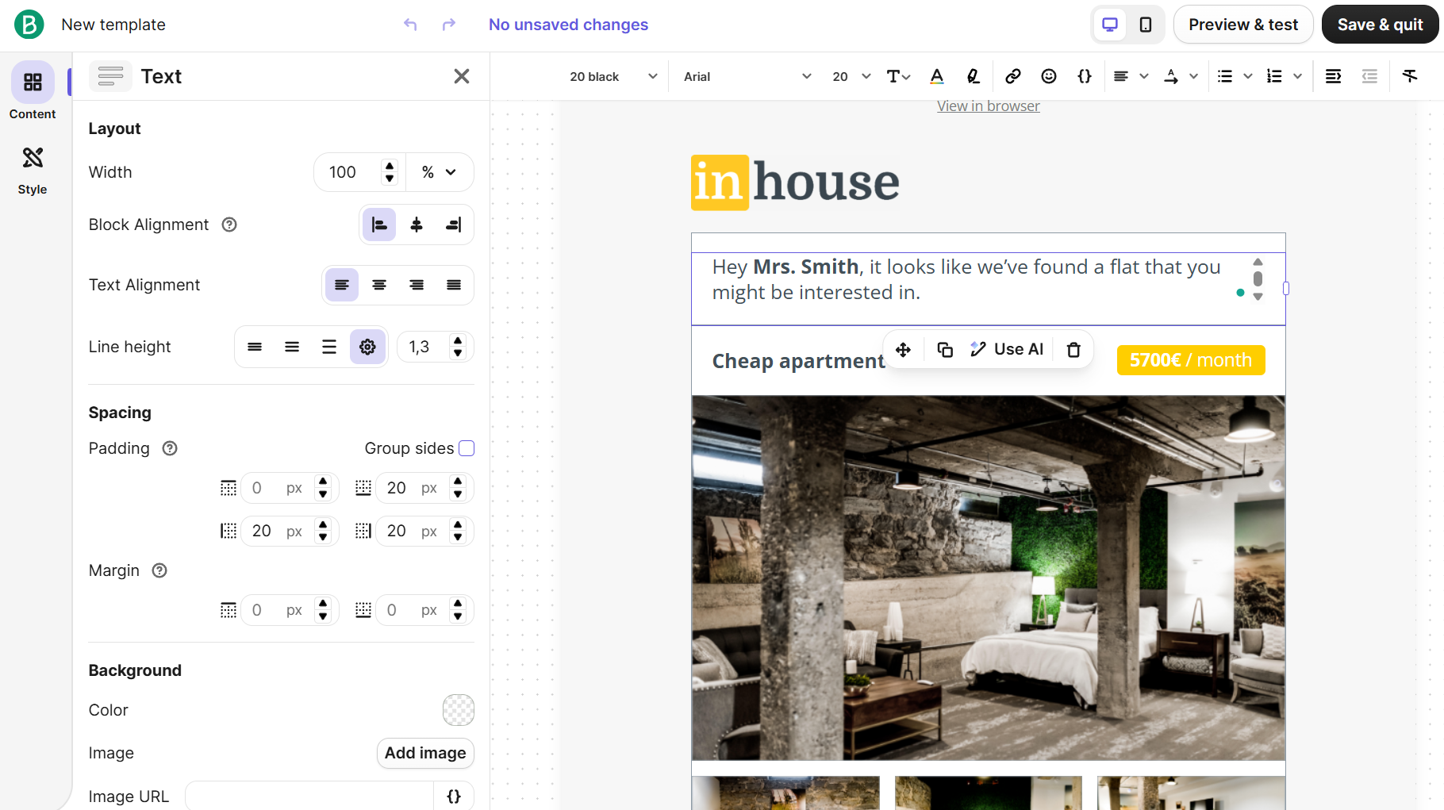Expand the numbered list style chevron
This screenshot has width=1444, height=810.
[x=1298, y=76]
